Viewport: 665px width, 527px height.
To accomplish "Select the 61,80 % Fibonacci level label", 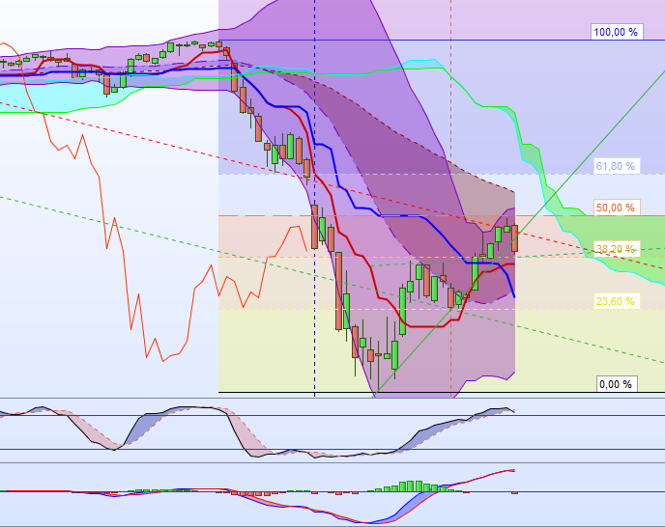I will (617, 166).
